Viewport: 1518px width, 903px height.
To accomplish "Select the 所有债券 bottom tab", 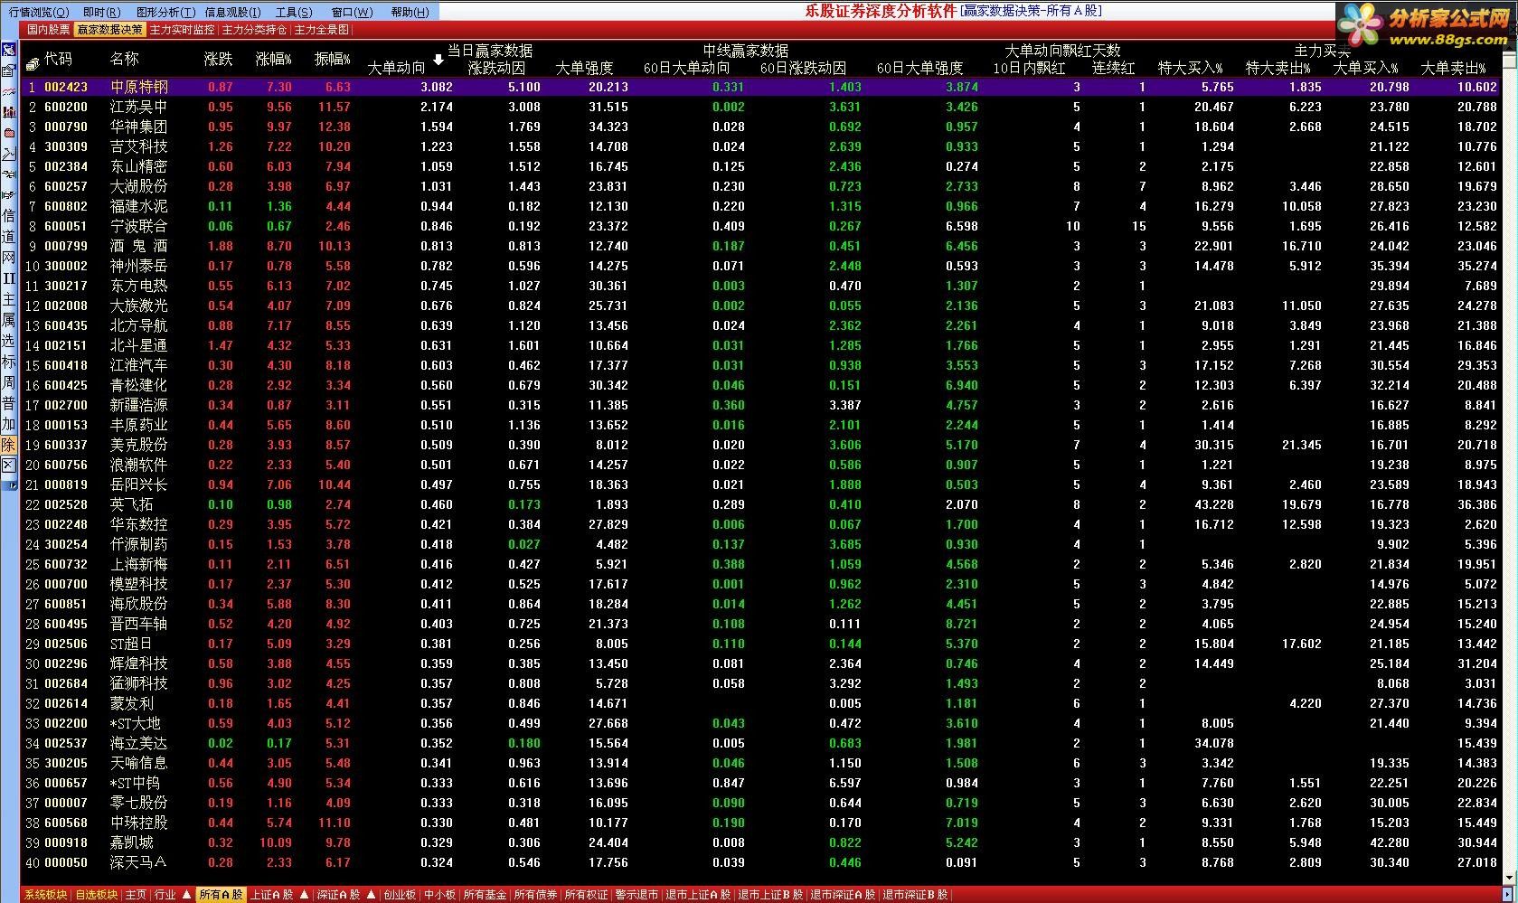I will pyautogui.click(x=535, y=895).
